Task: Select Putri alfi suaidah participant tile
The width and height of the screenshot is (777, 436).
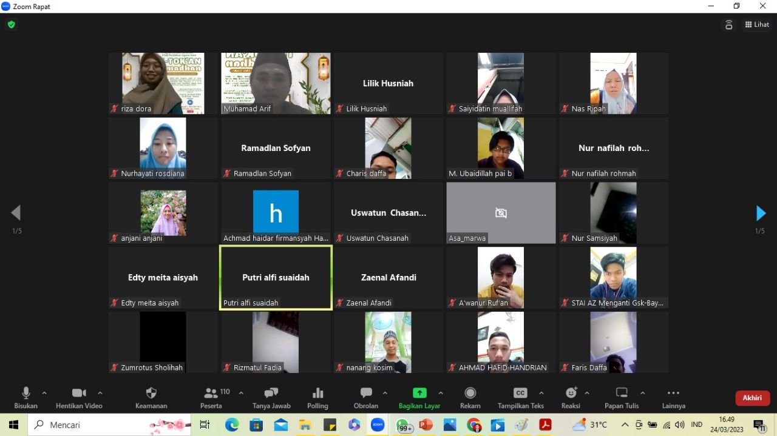Action: pyautogui.click(x=276, y=278)
